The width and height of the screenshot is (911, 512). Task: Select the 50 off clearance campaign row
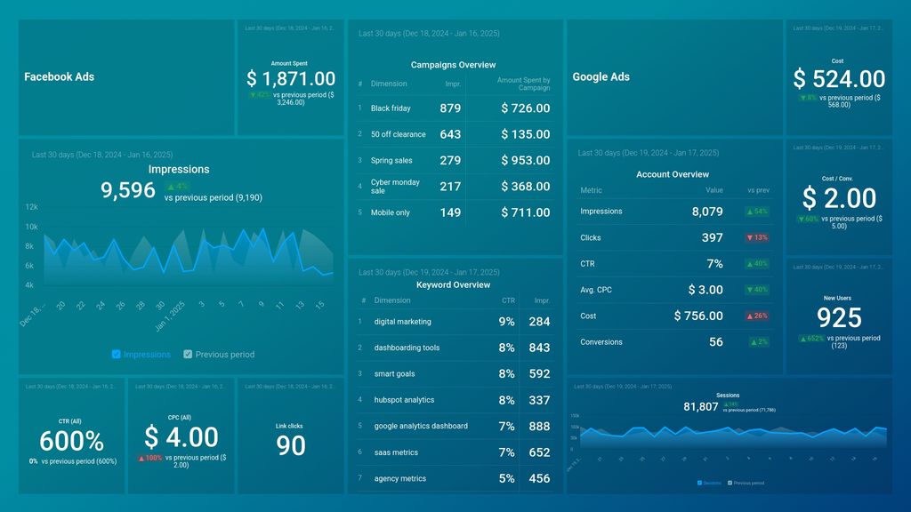pyautogui.click(x=454, y=134)
